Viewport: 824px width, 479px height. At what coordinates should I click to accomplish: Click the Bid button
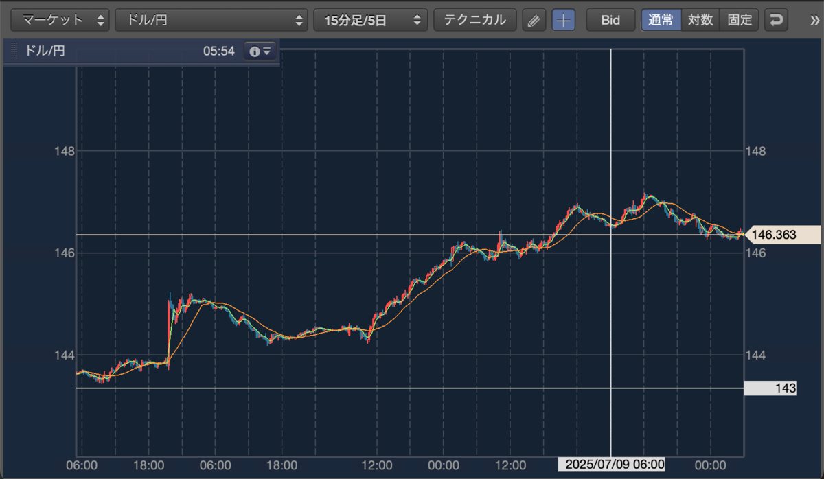[x=610, y=20]
